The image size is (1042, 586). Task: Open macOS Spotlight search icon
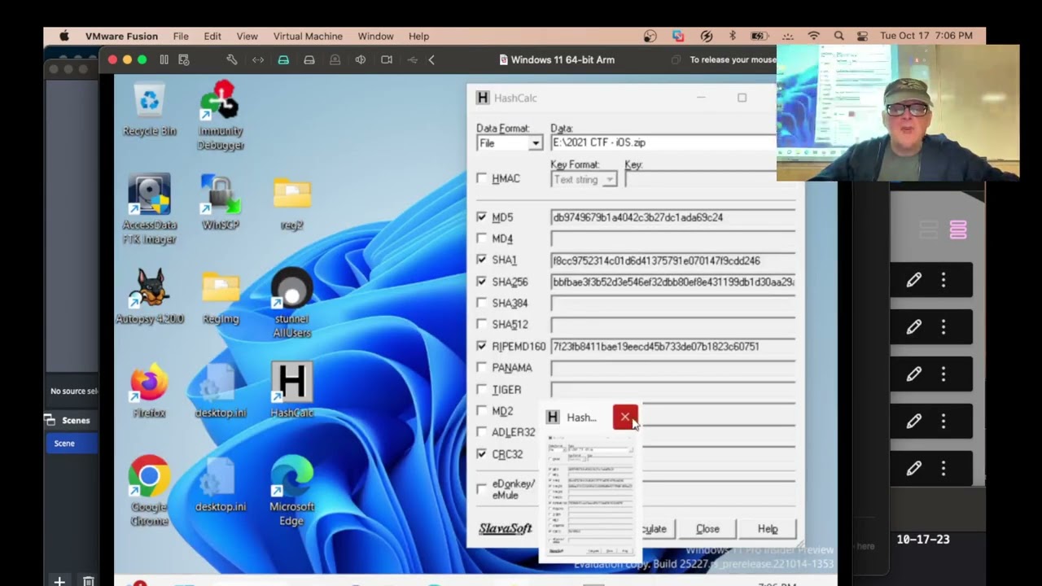click(x=838, y=36)
